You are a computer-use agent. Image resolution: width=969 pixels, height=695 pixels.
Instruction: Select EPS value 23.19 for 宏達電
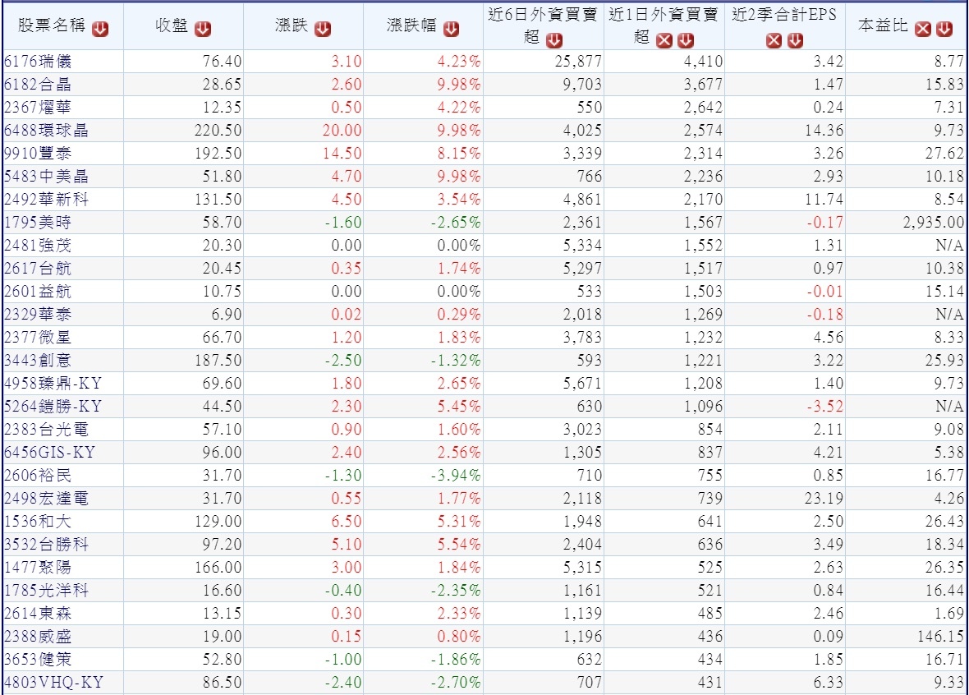[824, 499]
